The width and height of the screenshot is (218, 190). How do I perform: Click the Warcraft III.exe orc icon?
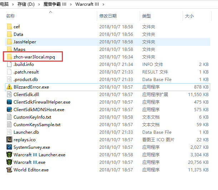point(9,162)
